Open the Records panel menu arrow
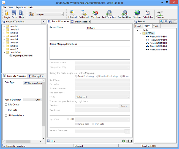Viewport: 179px width, 149px height. pos(175,21)
